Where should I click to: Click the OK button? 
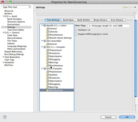coord(127,117)
